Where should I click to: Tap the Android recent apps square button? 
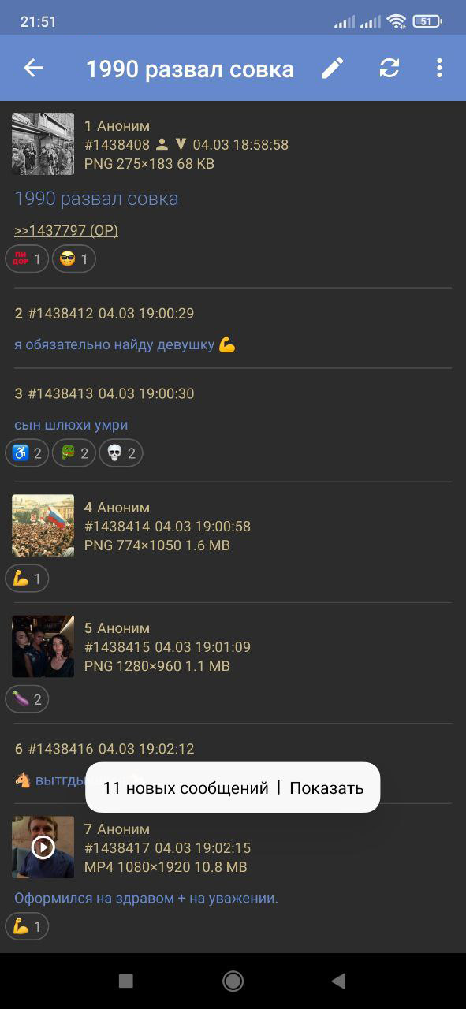point(126,981)
